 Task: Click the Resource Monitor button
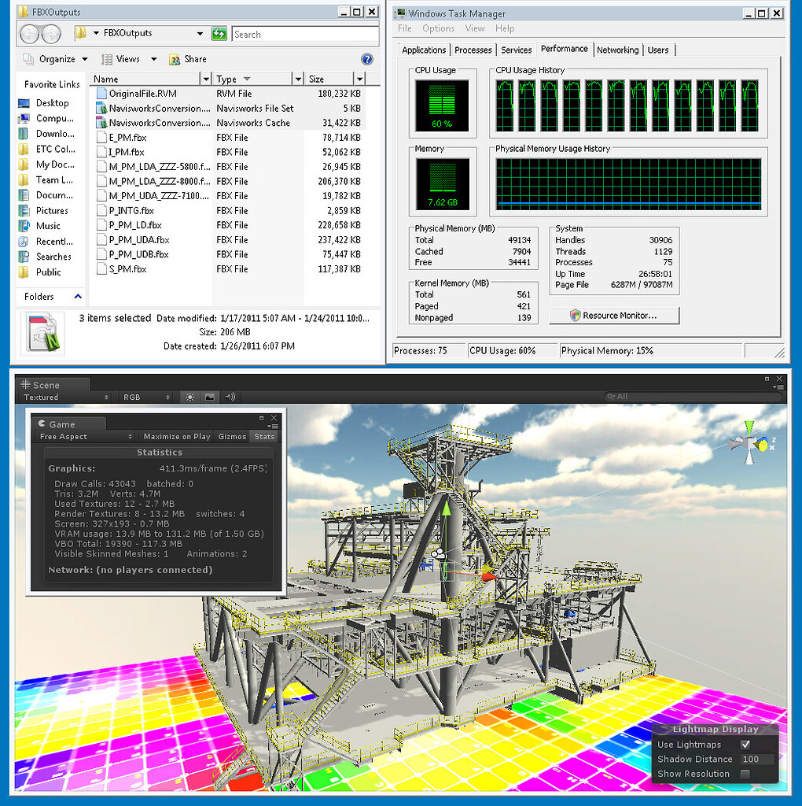613,316
